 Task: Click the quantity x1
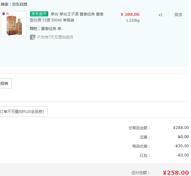tap(160, 15)
